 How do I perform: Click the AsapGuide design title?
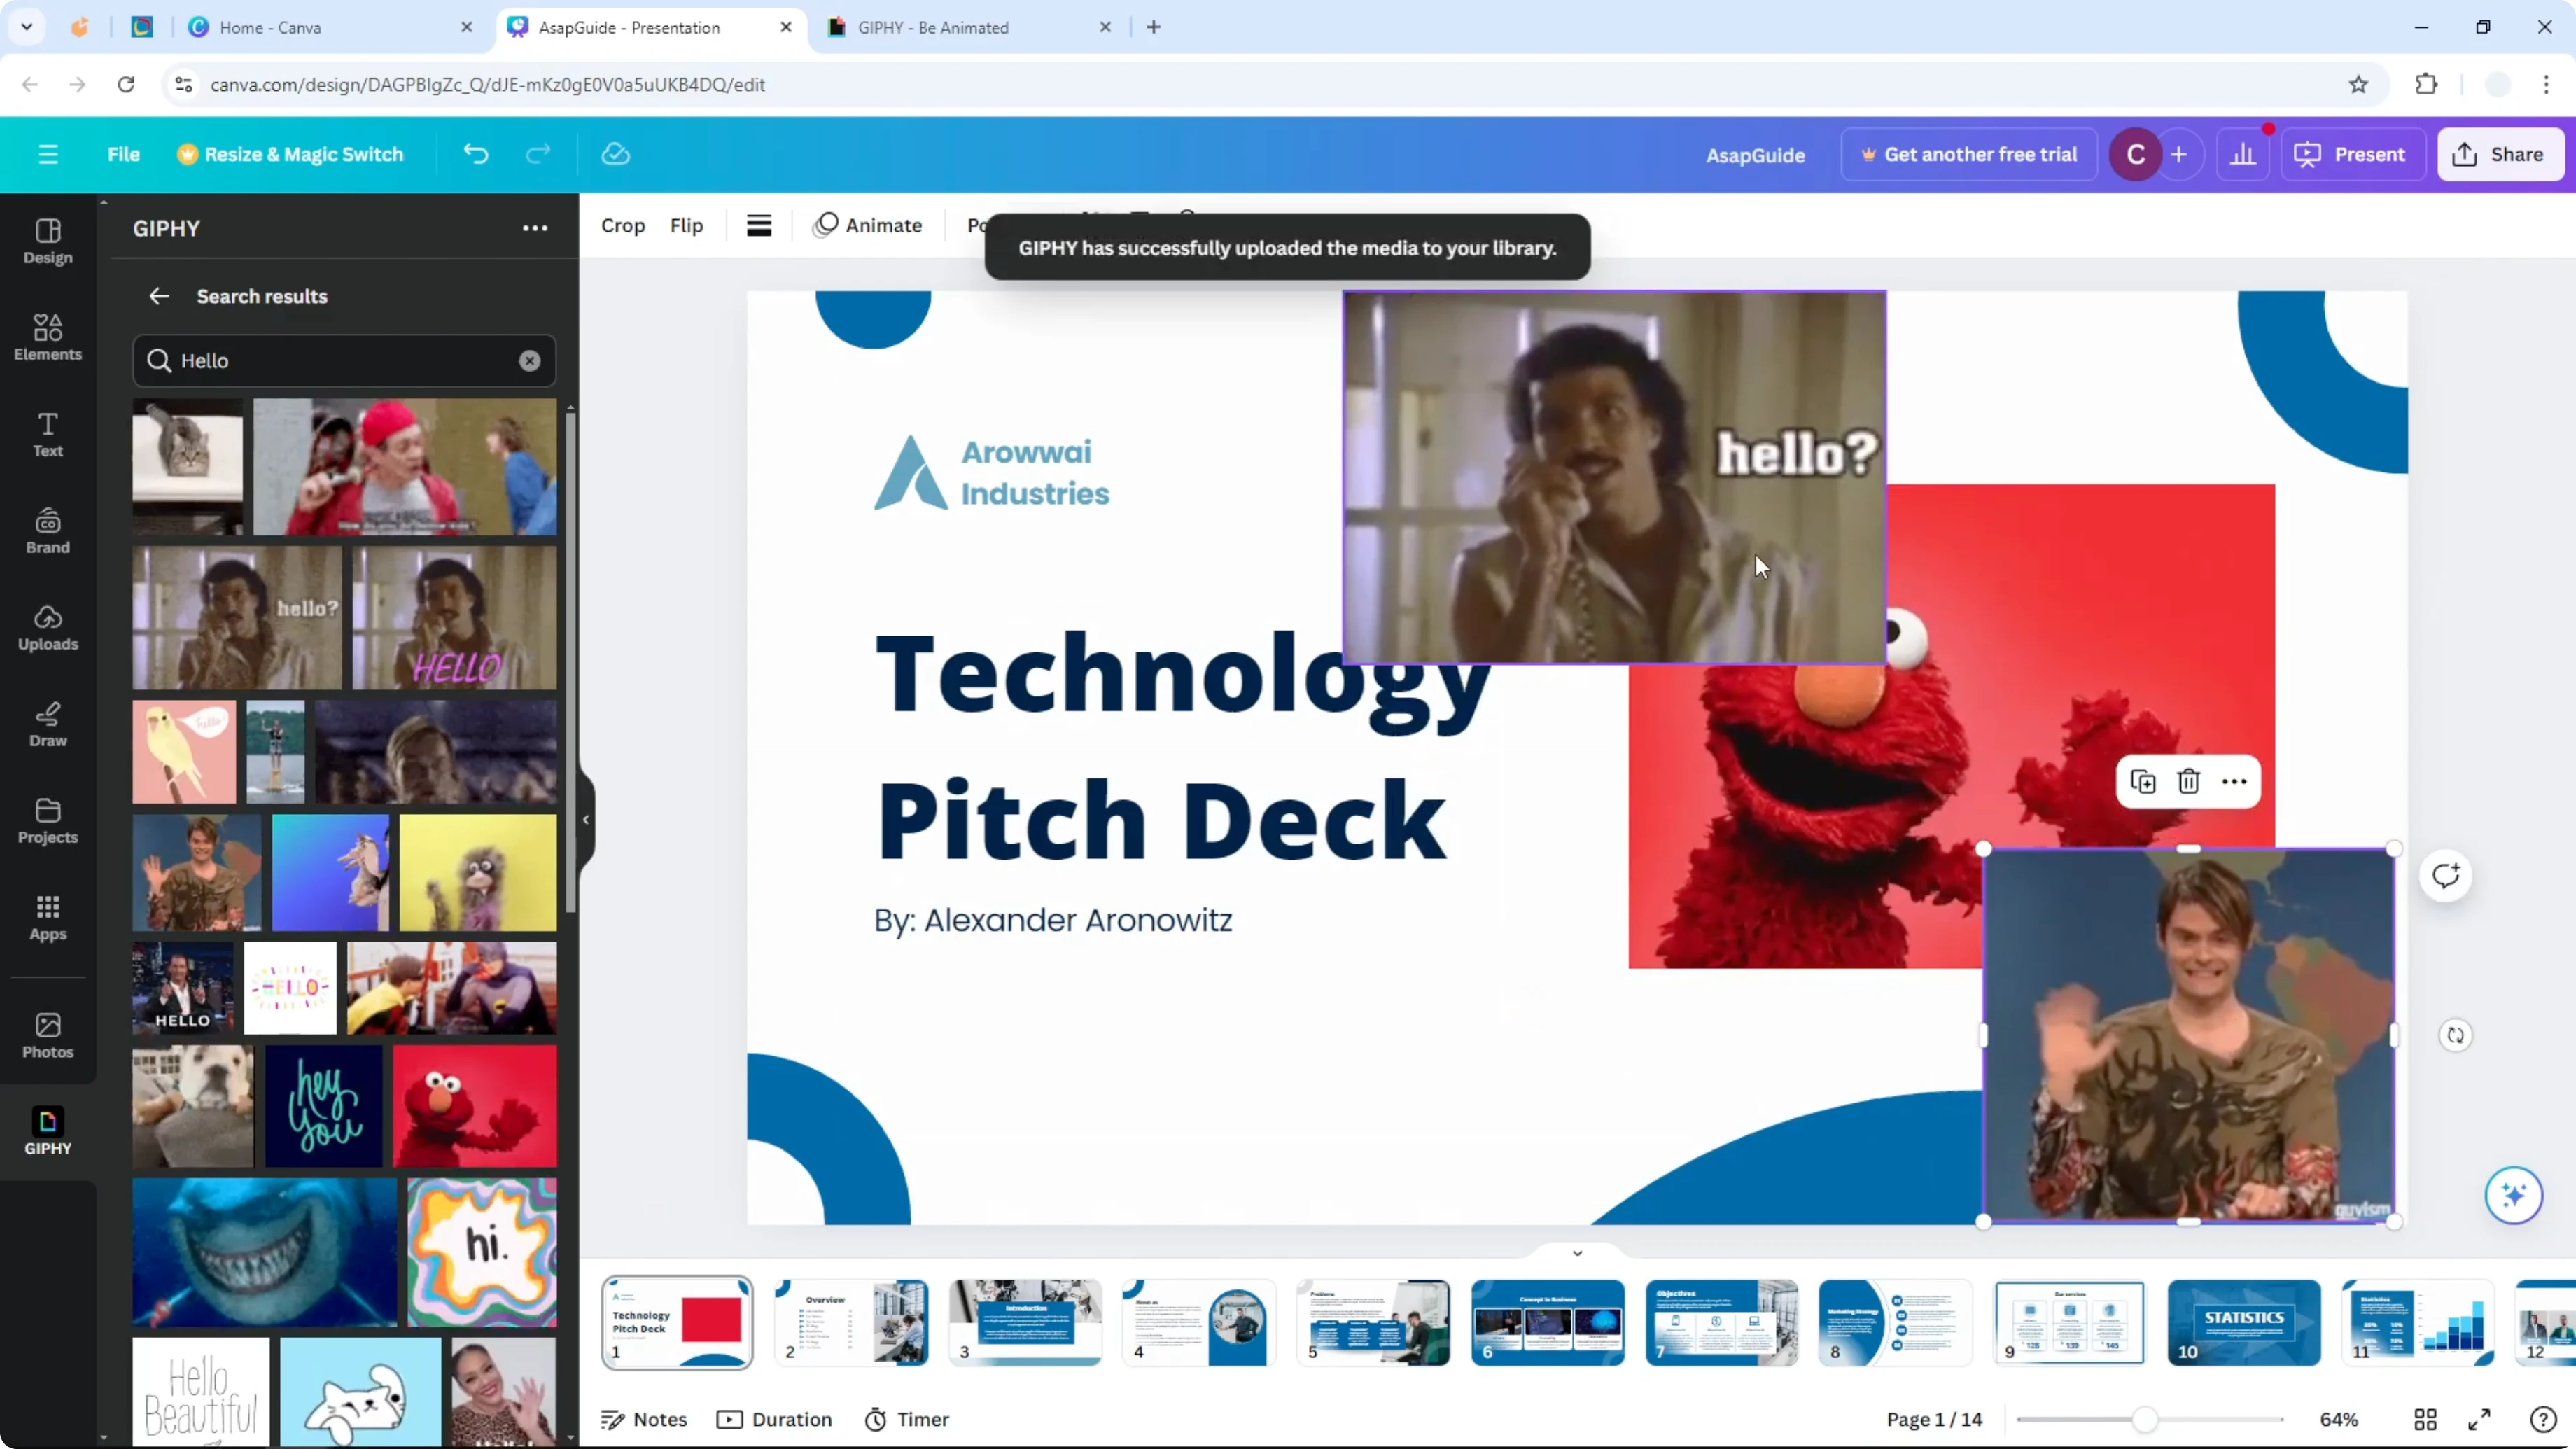click(x=1755, y=155)
